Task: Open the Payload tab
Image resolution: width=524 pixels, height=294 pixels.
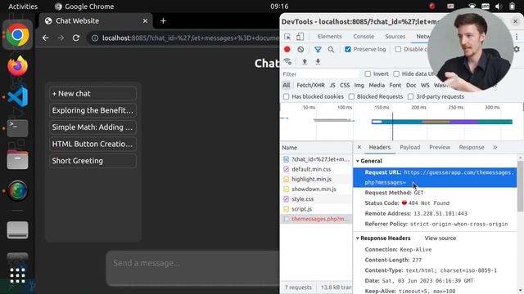Action: 409,147
